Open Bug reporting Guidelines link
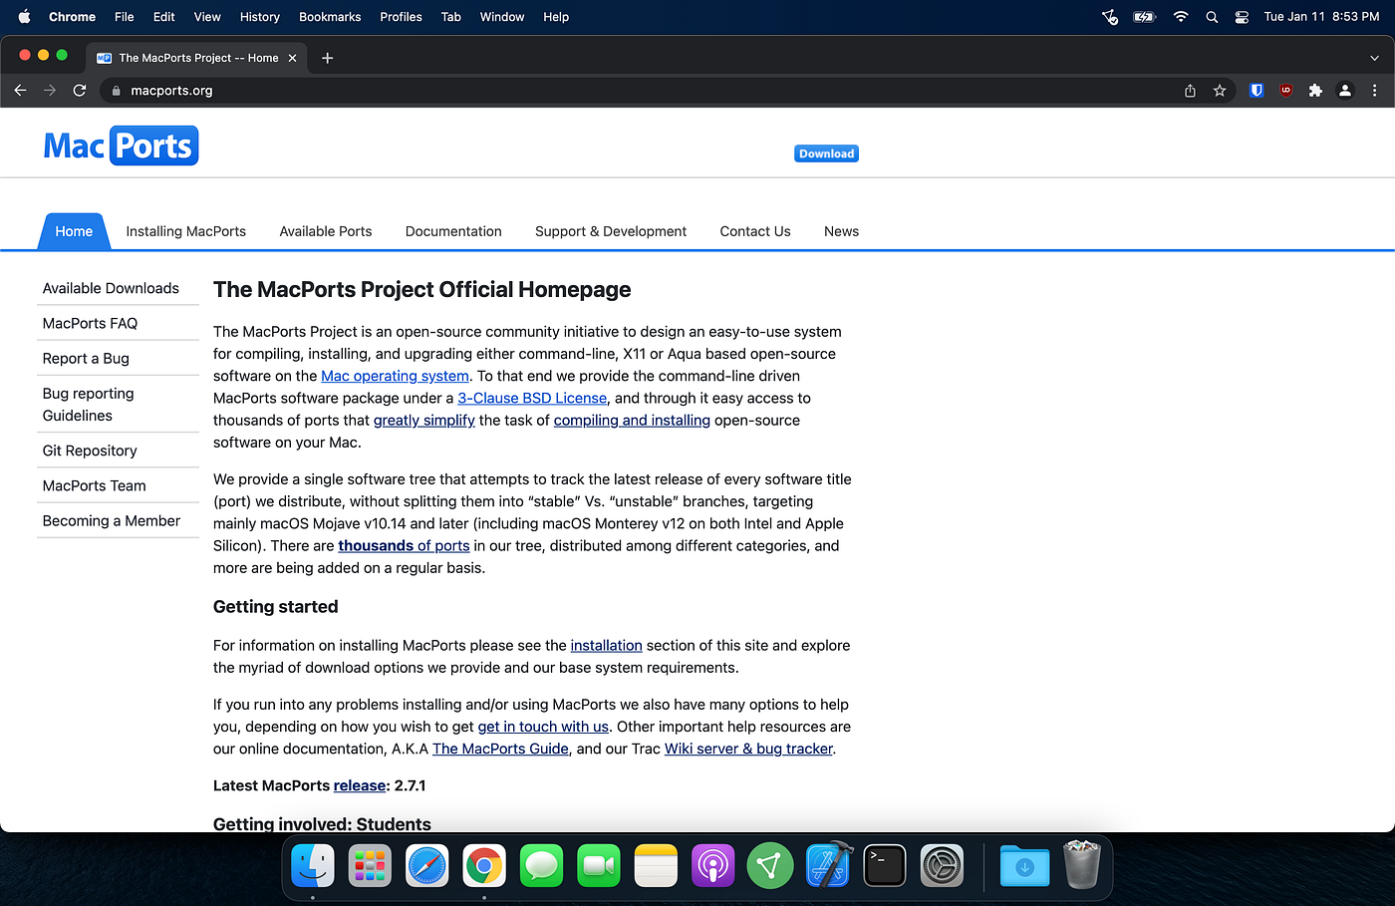The image size is (1395, 906). pos(88,404)
